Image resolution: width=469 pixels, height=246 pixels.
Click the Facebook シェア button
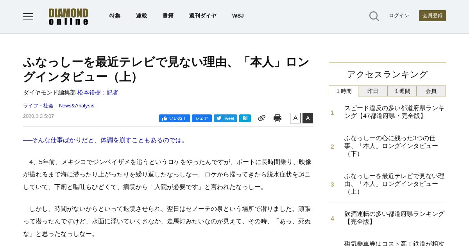[x=202, y=118]
